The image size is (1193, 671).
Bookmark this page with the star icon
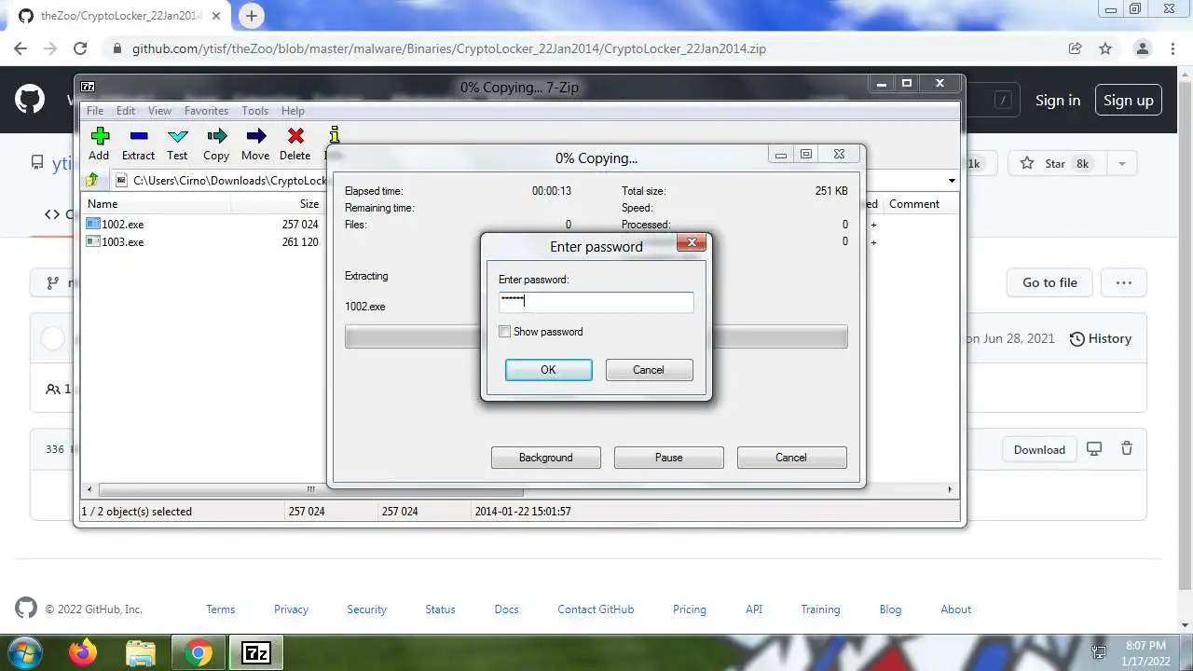click(1105, 48)
